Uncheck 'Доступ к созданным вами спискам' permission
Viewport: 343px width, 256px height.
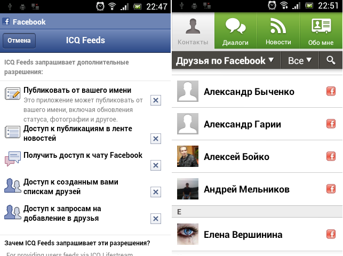point(156,192)
